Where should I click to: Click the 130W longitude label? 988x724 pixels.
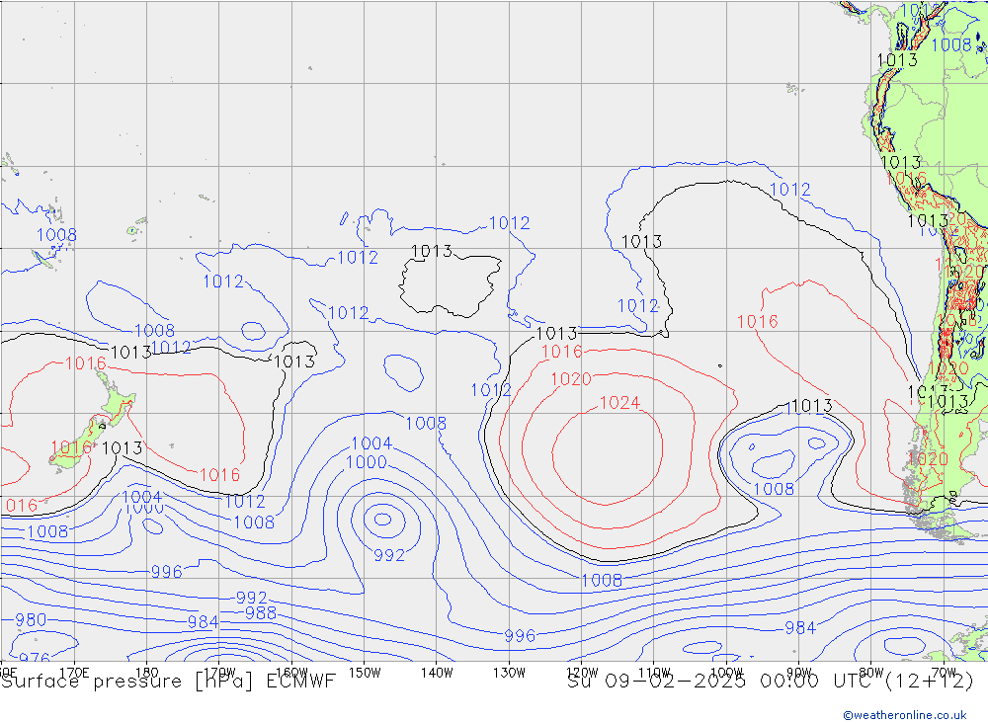click(509, 673)
